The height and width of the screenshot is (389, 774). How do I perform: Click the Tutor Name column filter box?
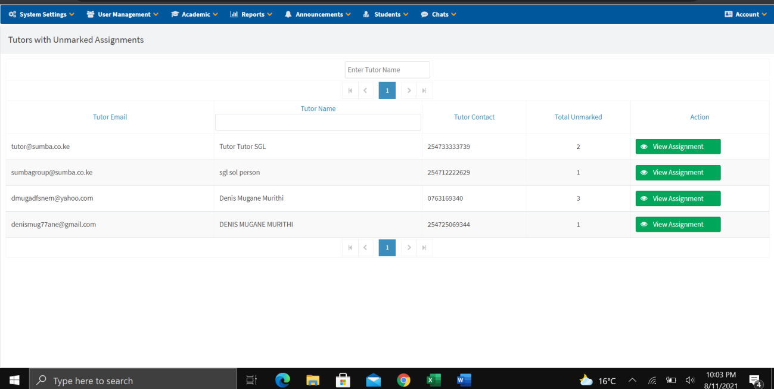click(318, 123)
